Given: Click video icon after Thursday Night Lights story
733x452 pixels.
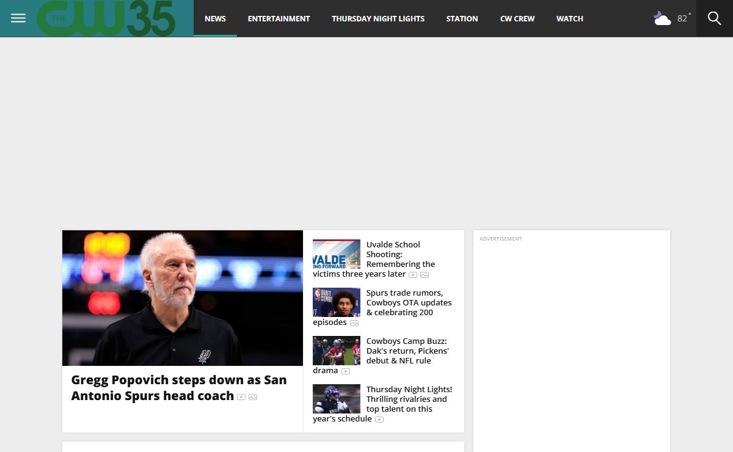Looking at the screenshot, I should click(x=379, y=420).
